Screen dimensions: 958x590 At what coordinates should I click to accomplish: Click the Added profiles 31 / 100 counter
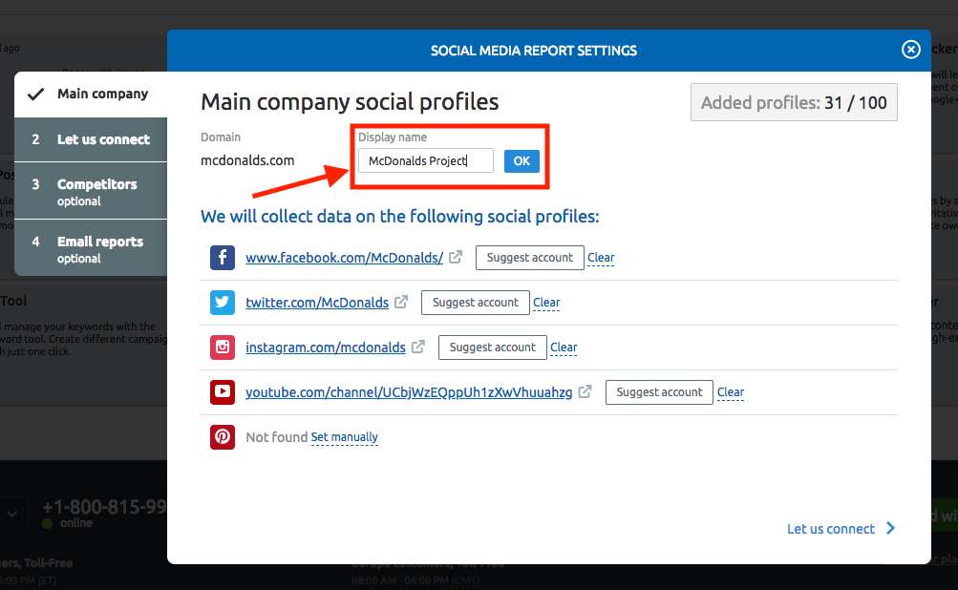[x=794, y=102]
